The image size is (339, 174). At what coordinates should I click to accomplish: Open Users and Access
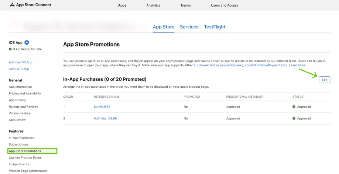point(225,6)
